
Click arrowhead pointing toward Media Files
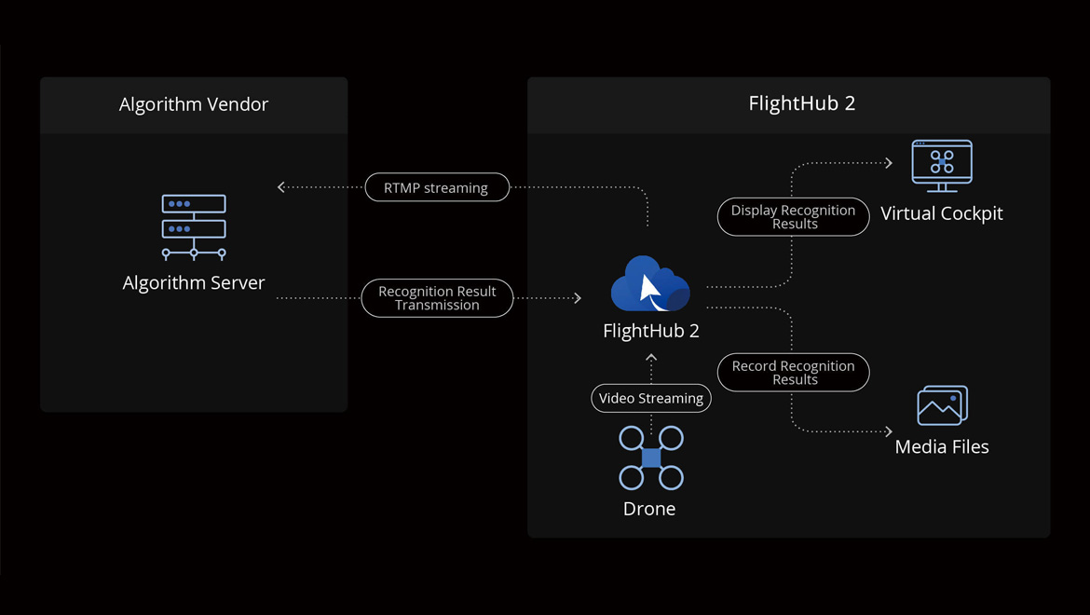point(889,431)
